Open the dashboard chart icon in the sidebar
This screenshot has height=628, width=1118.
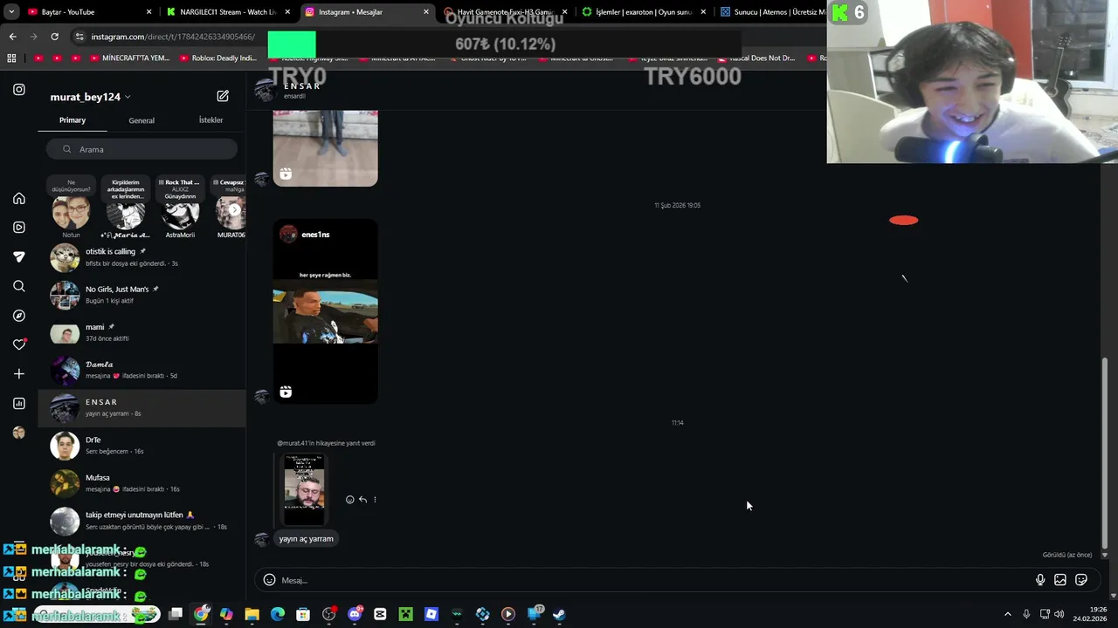[19, 403]
